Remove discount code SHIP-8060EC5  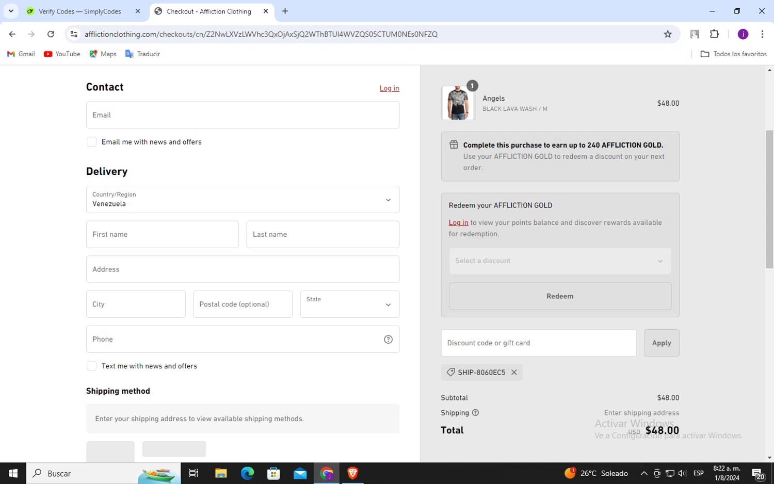pos(514,372)
